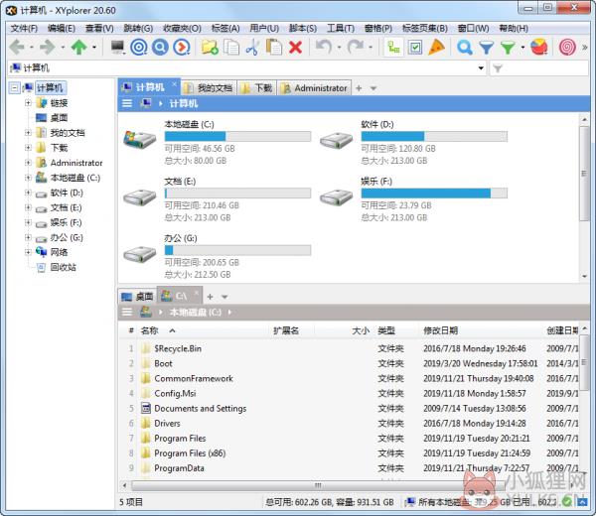Add new tab in lower pane
The height and width of the screenshot is (516, 596).
pyautogui.click(x=210, y=297)
